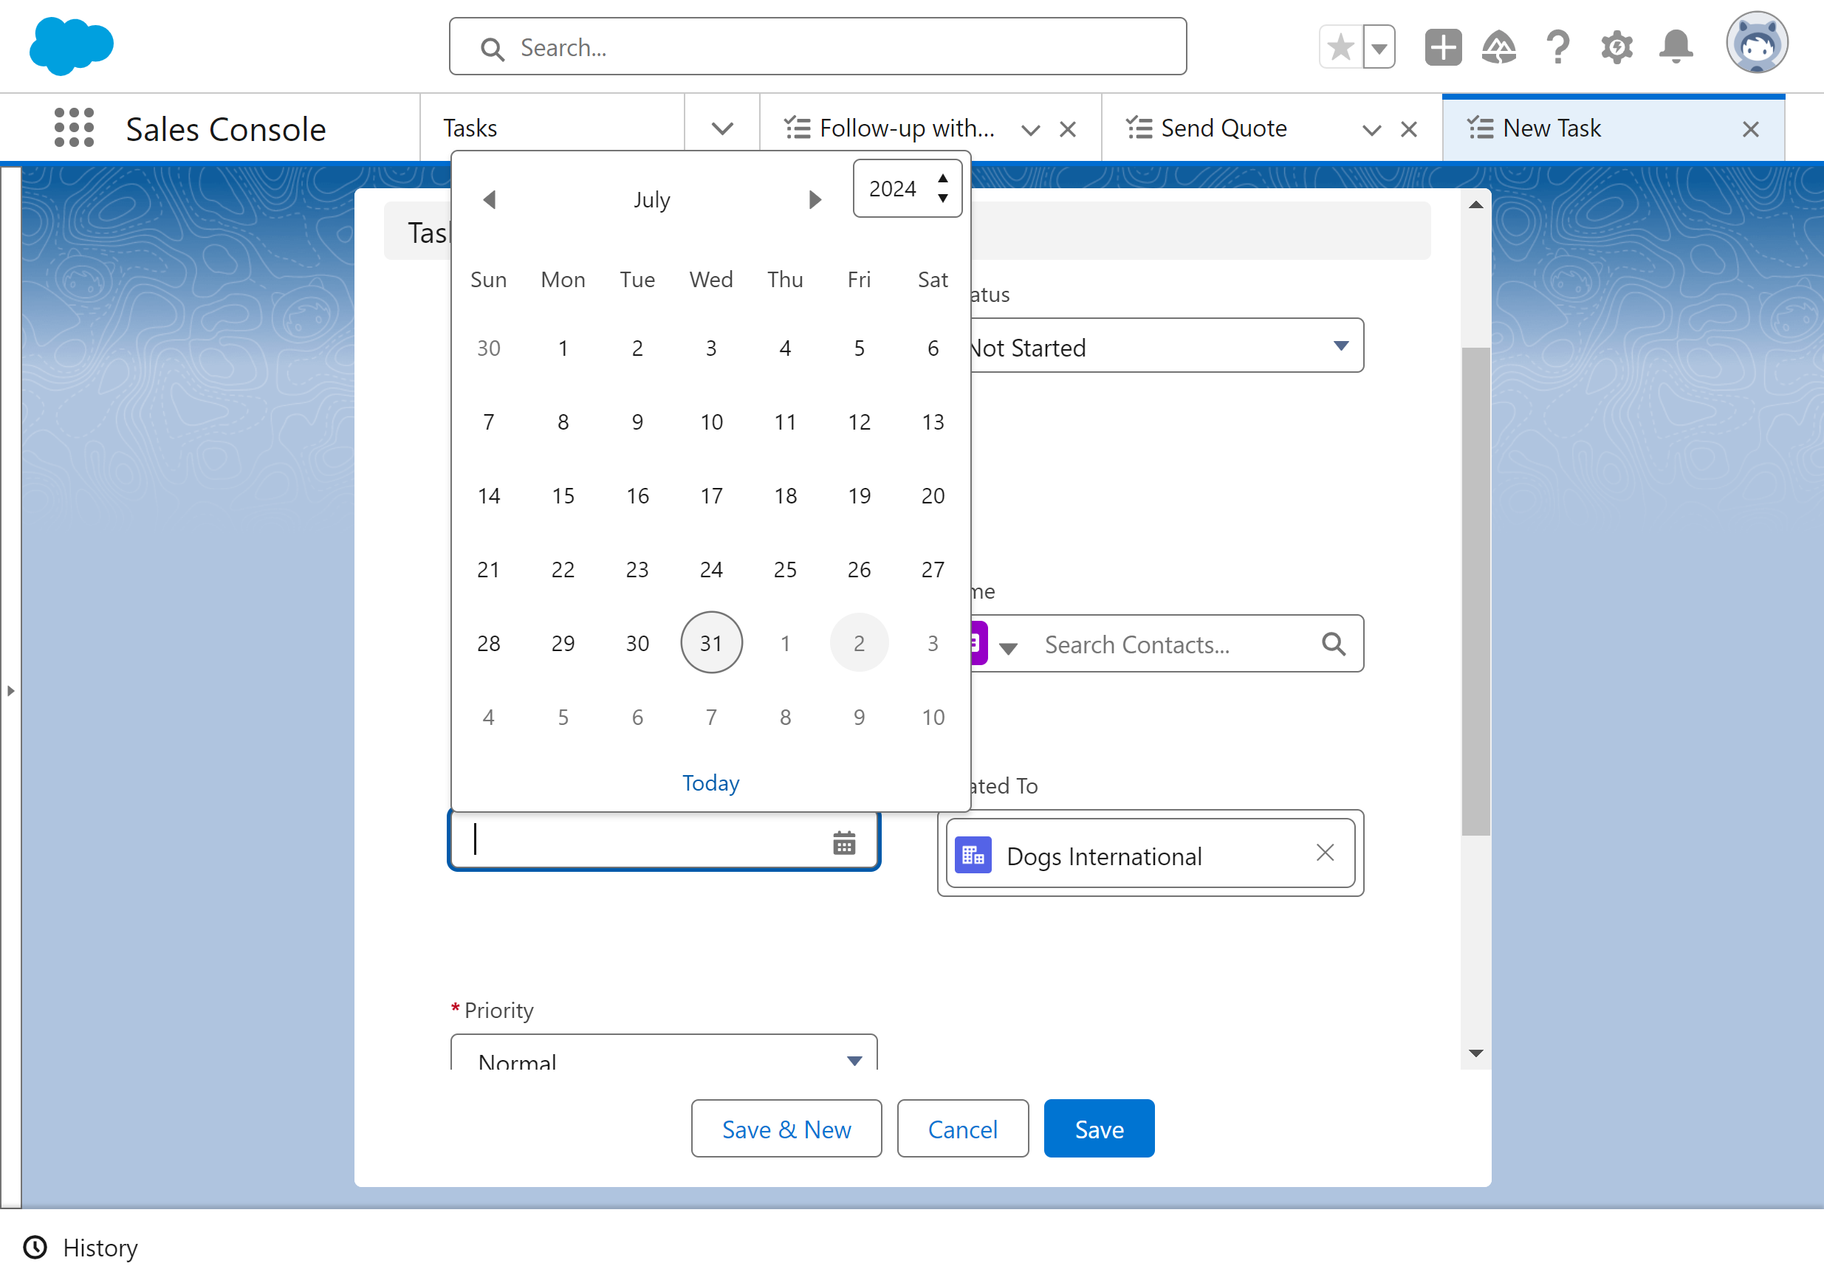The image size is (1824, 1283).
Task: Open the Help question mark icon
Action: click(1558, 47)
